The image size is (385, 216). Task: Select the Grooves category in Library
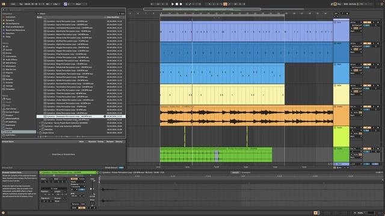click(x=10, y=83)
